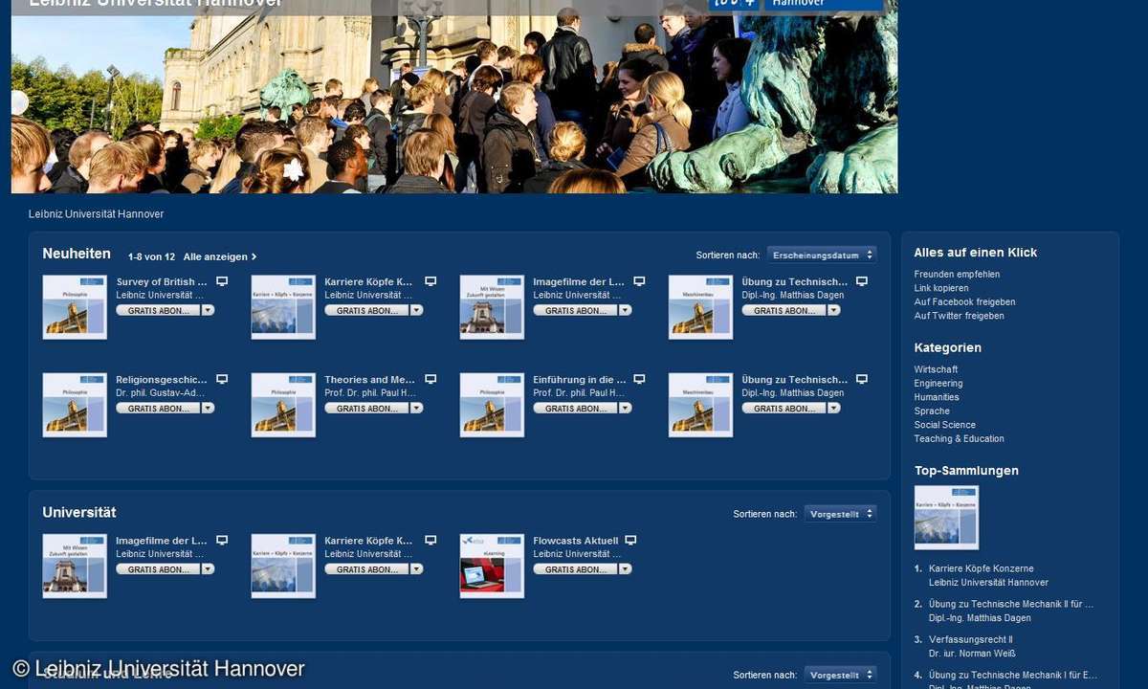Select the Wirtschaft category

coord(936,369)
